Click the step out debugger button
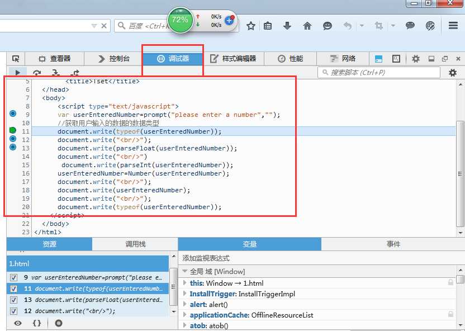 pos(75,73)
